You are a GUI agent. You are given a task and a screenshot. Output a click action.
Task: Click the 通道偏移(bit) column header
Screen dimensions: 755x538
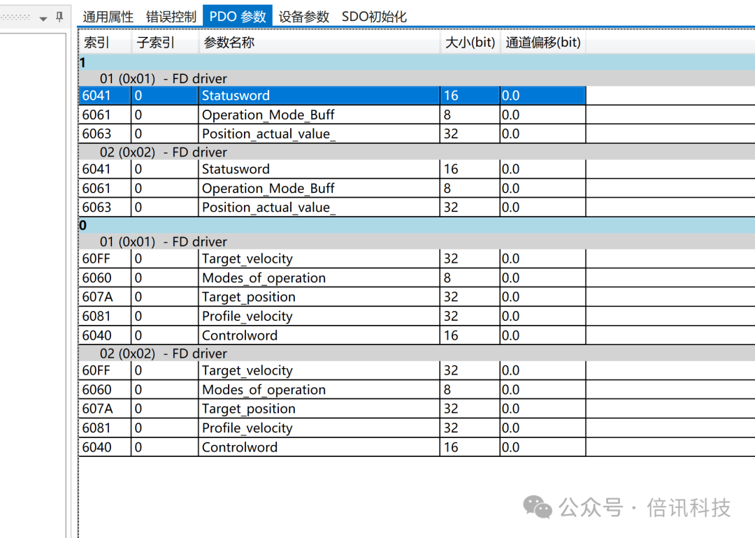coord(542,43)
